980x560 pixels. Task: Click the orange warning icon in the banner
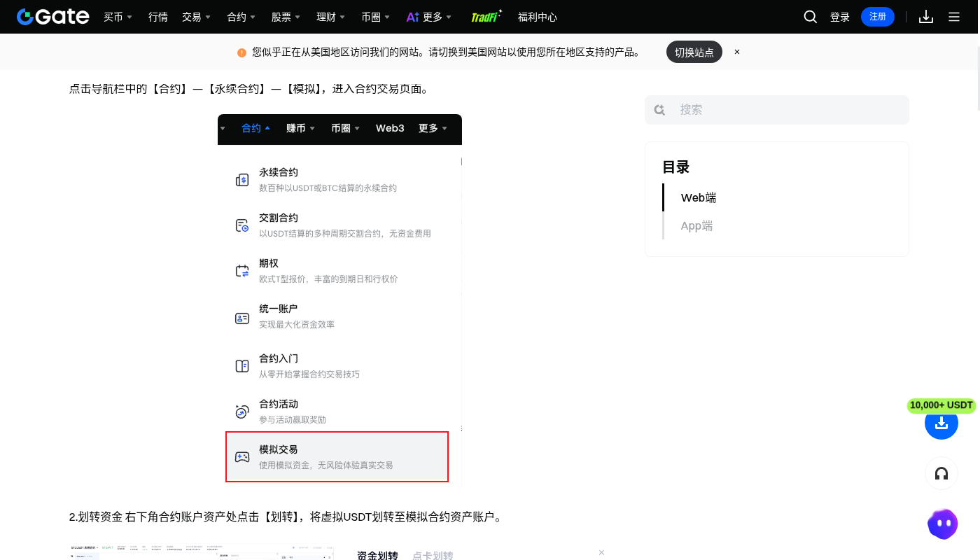(x=241, y=52)
